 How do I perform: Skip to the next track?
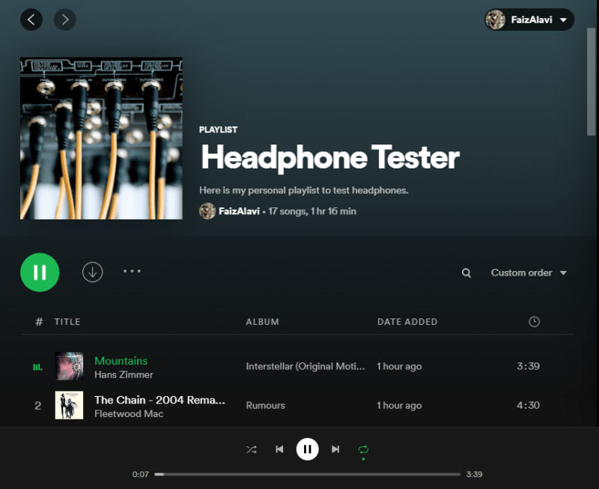[x=335, y=449]
